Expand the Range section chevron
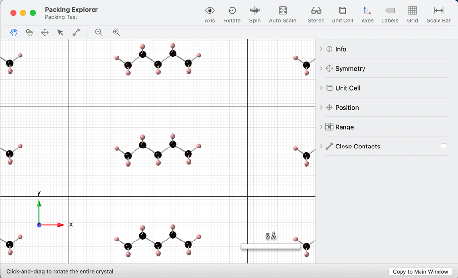Screen dimensions: 458x278 [x=321, y=127]
